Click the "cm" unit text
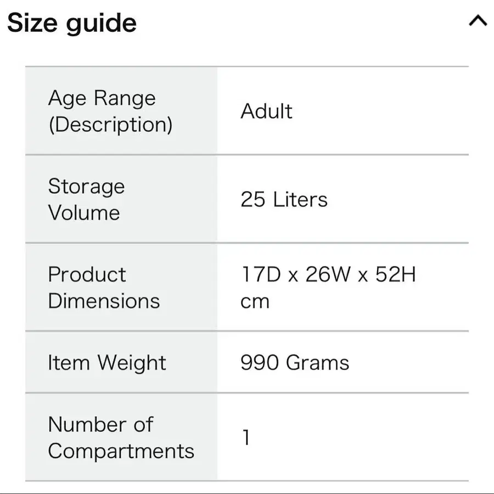This screenshot has height=494, width=494. [255, 301]
